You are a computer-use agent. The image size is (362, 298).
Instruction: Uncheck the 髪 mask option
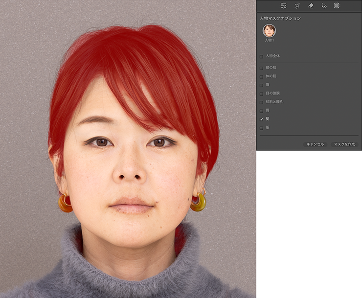[x=262, y=119]
